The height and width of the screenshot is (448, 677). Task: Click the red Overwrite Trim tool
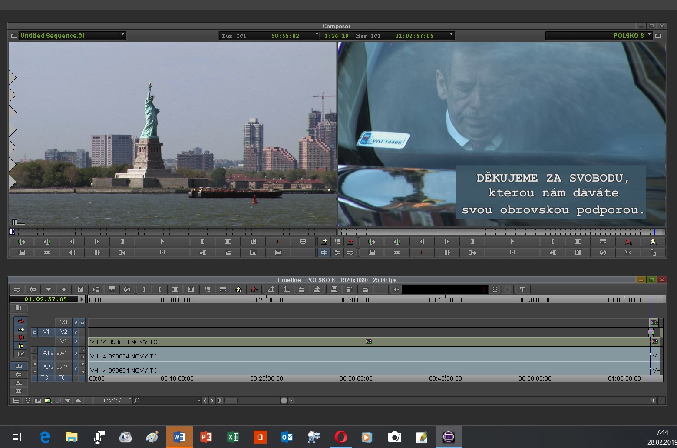(20, 338)
